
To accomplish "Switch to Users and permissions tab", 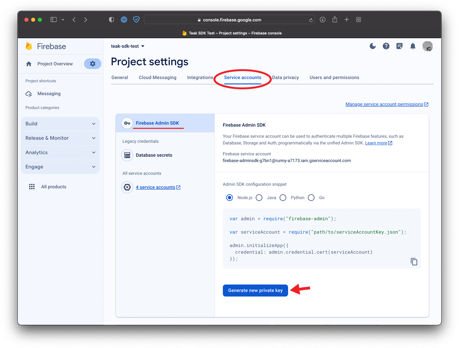I will coord(334,77).
